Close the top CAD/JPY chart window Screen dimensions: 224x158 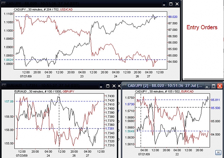[177, 4]
